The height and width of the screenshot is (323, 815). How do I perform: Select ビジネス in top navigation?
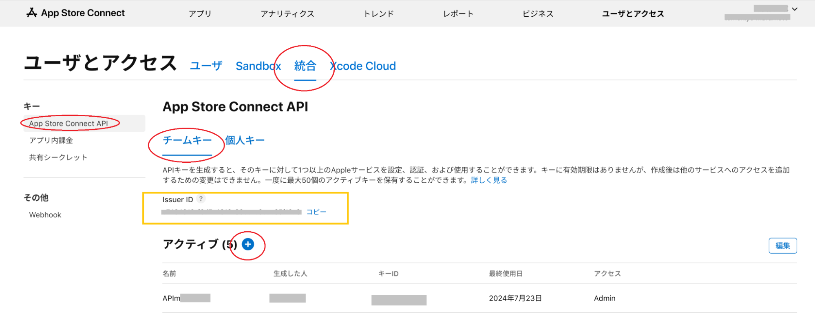point(538,14)
